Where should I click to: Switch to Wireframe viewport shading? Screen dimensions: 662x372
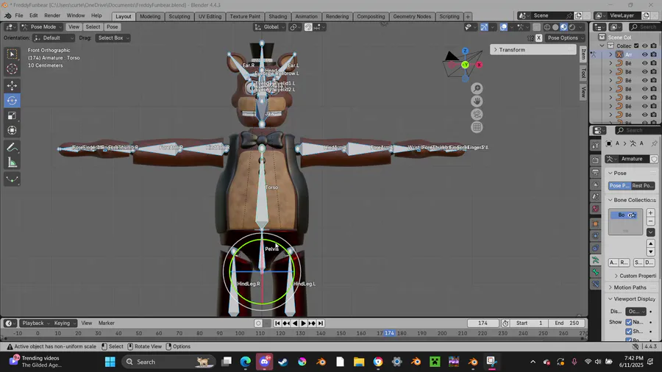[x=547, y=27]
